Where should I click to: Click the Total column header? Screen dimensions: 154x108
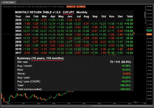click(x=130, y=16)
